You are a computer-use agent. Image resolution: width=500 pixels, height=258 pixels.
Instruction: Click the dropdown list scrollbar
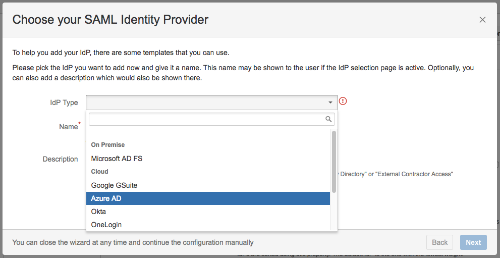click(334, 162)
